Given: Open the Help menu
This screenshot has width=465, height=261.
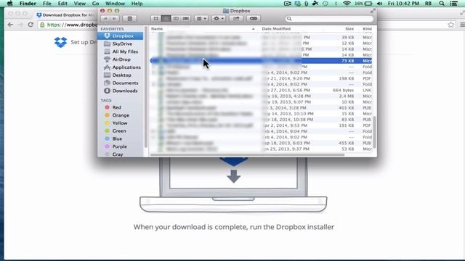Looking at the screenshot, I should (x=137, y=4).
